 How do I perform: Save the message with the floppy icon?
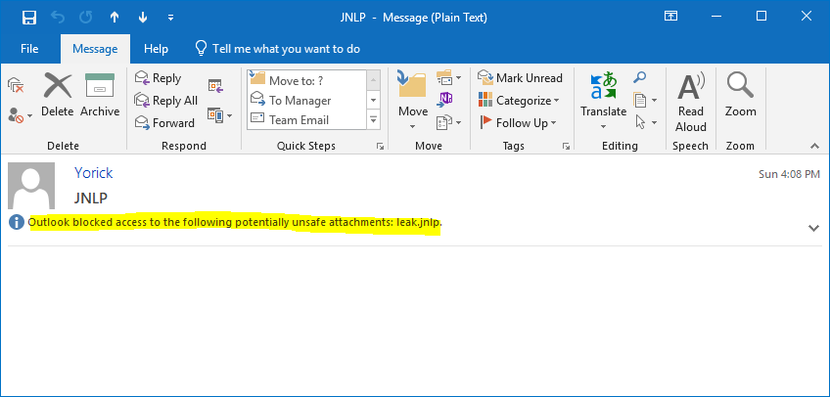(29, 18)
